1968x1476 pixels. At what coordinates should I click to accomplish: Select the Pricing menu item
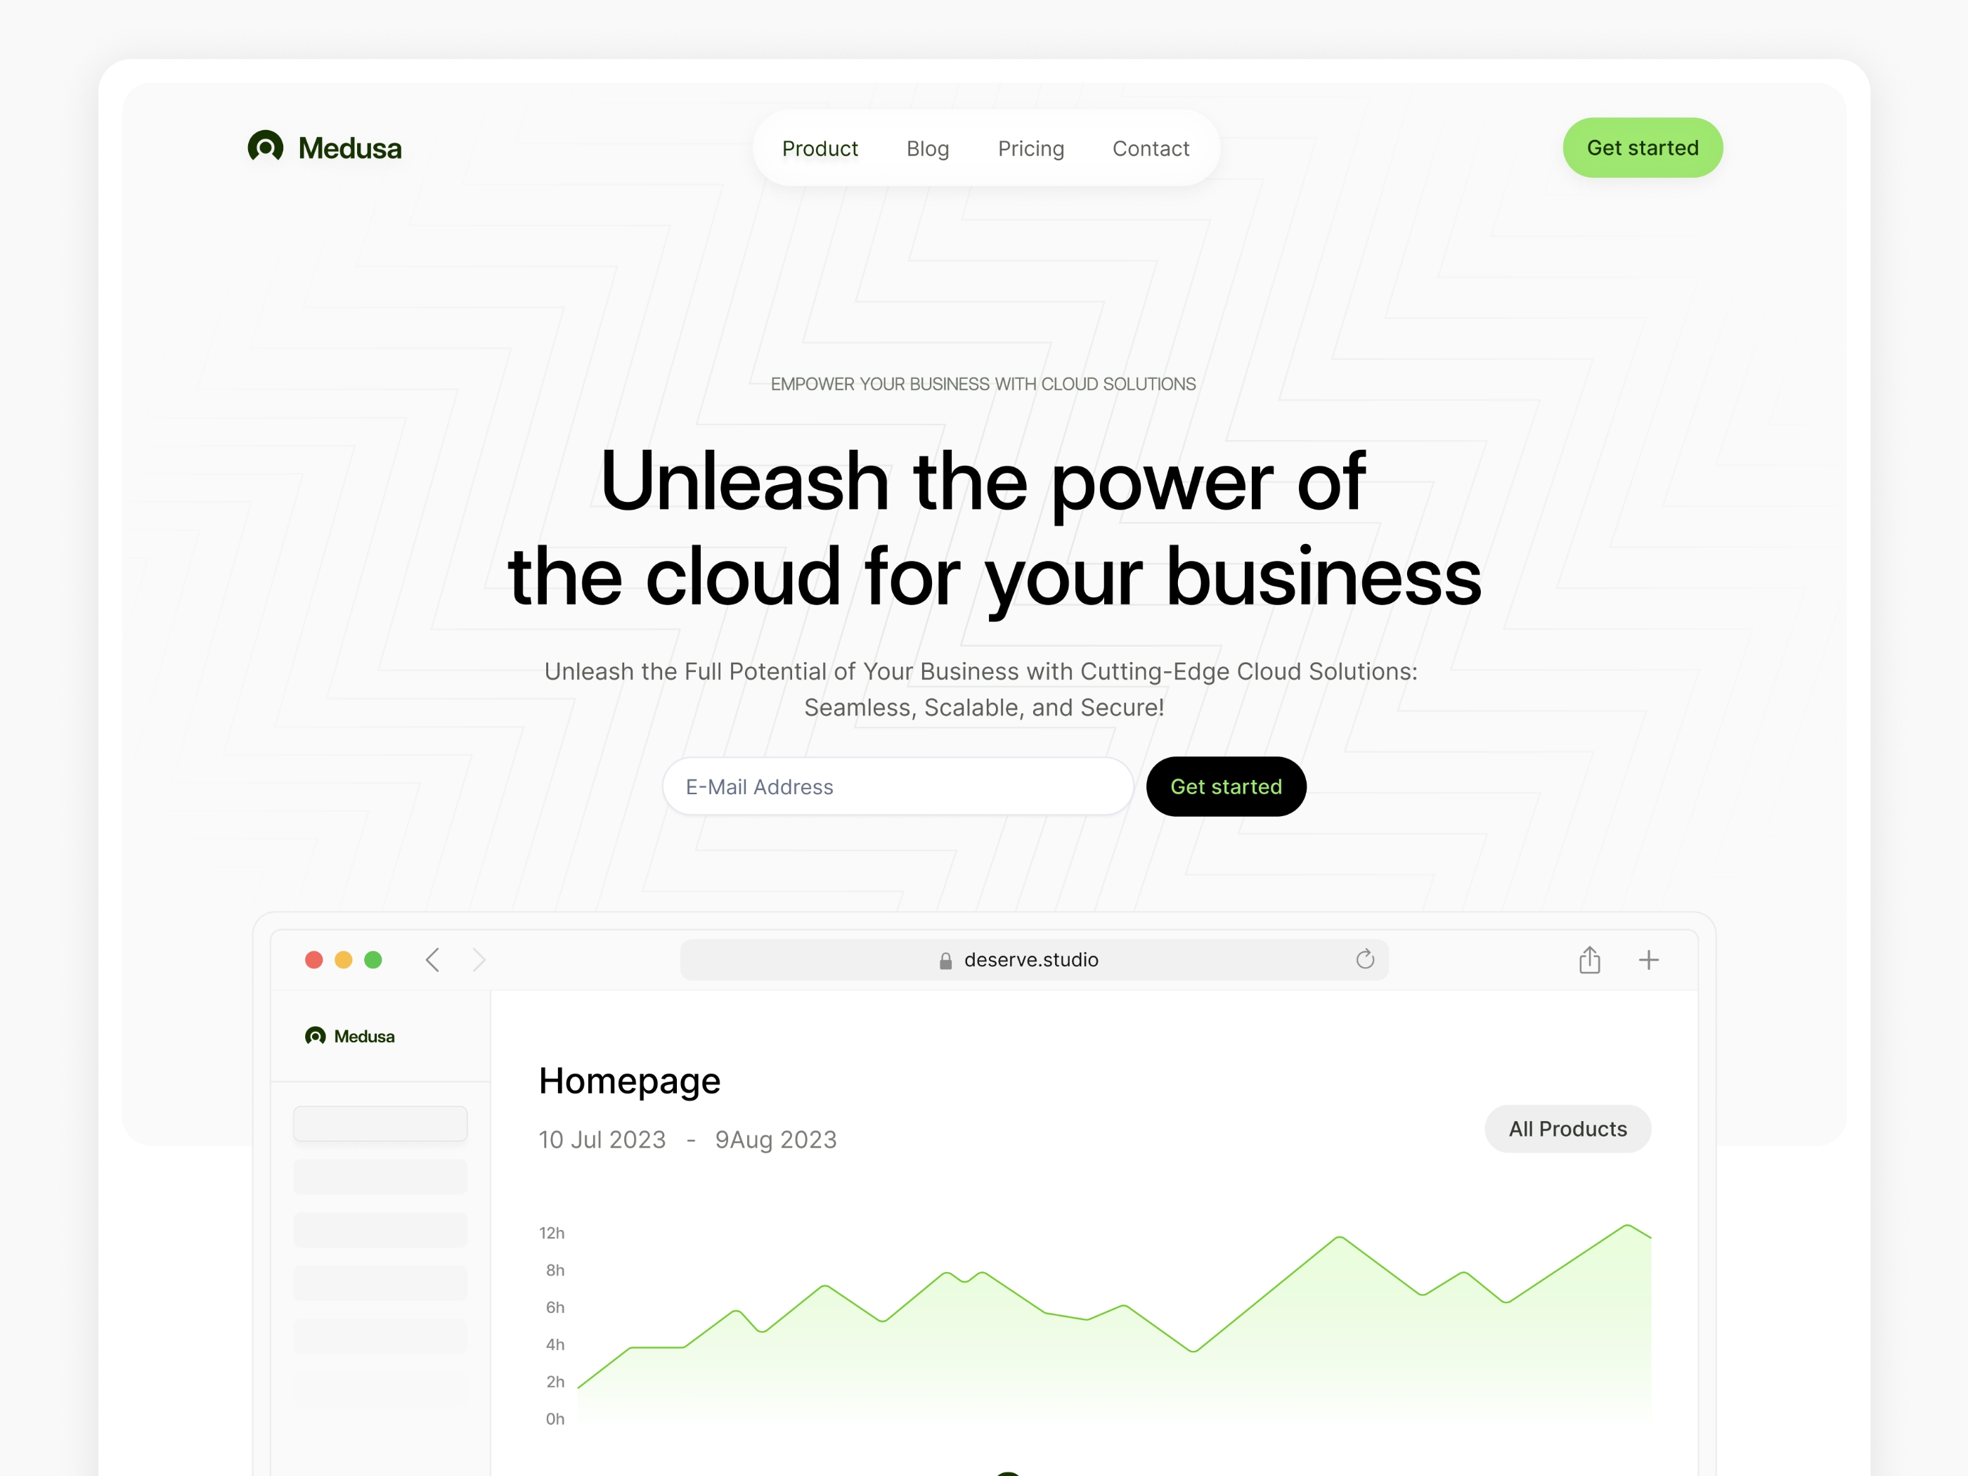1030,148
